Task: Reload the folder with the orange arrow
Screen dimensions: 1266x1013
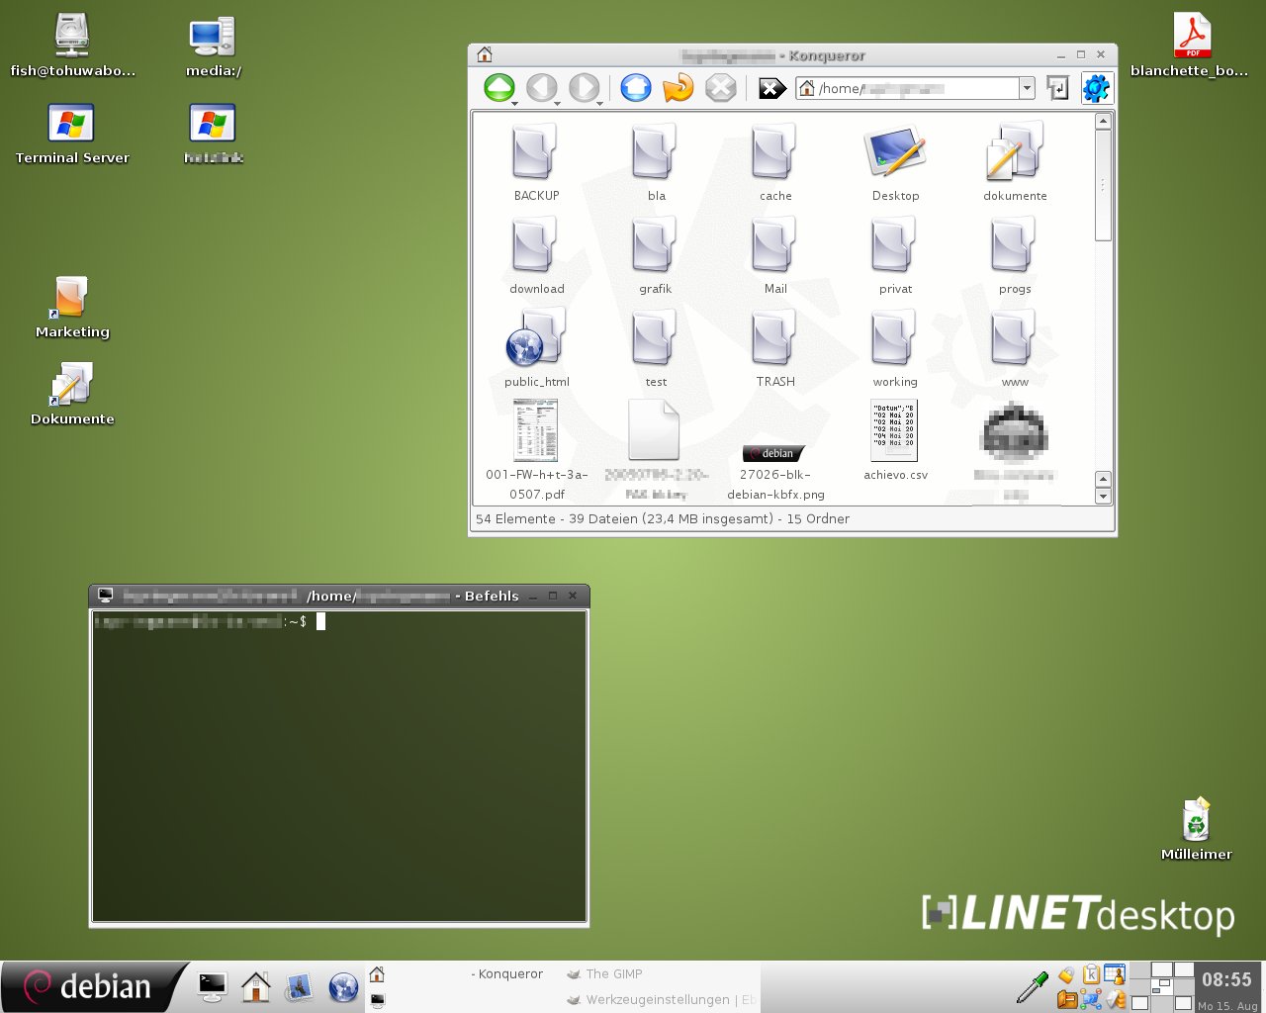Action: [x=678, y=88]
